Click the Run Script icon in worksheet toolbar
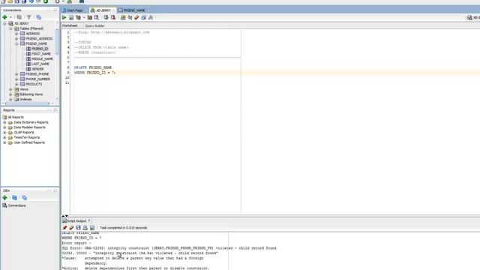Viewport: 480px width, 270px height. pos(71,18)
